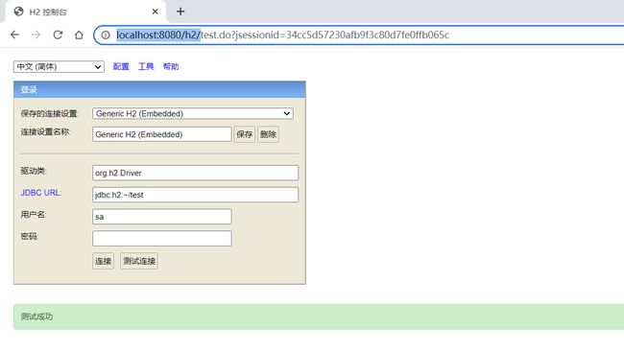Click the 驱动类 label
The height and width of the screenshot is (352, 624).
(34, 171)
